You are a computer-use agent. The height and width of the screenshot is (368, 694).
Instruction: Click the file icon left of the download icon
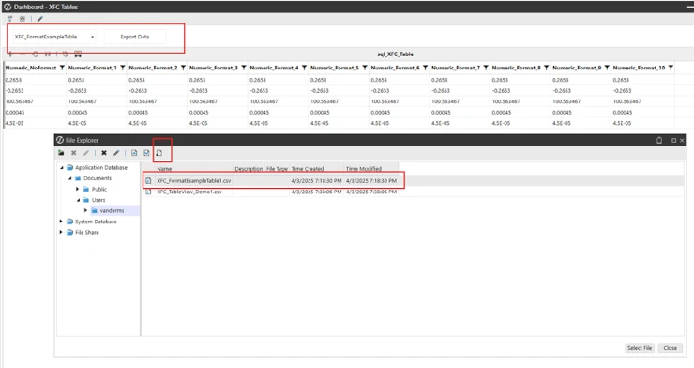[146, 153]
